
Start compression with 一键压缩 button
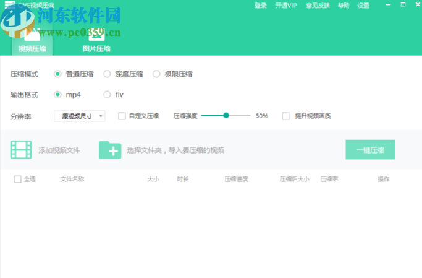(x=370, y=150)
